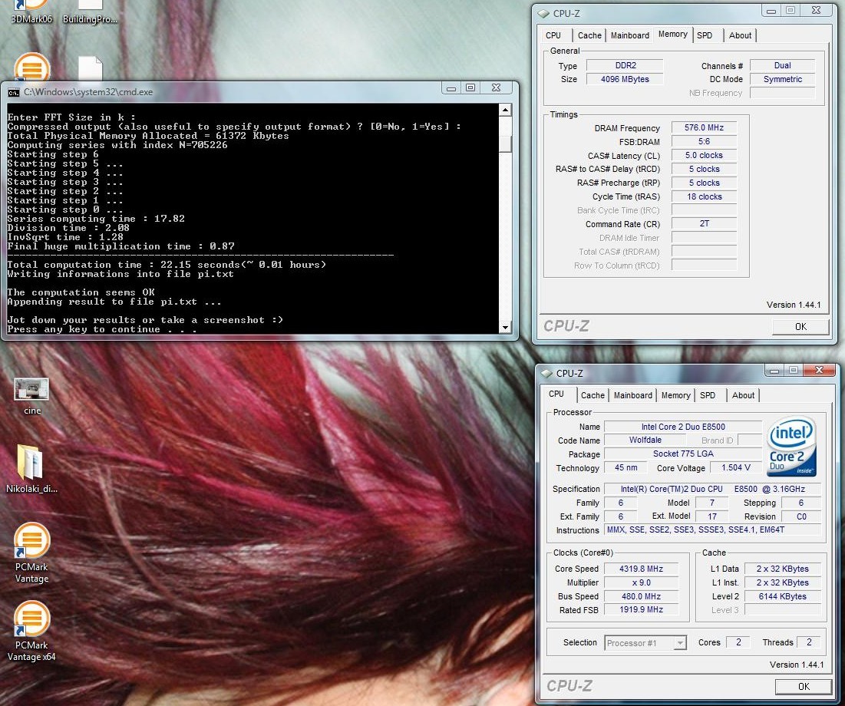Open SPD tab in lower CPU-Z window
The width and height of the screenshot is (845, 706).
708,395
